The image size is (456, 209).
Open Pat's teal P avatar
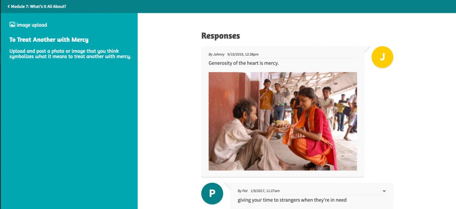(x=212, y=193)
